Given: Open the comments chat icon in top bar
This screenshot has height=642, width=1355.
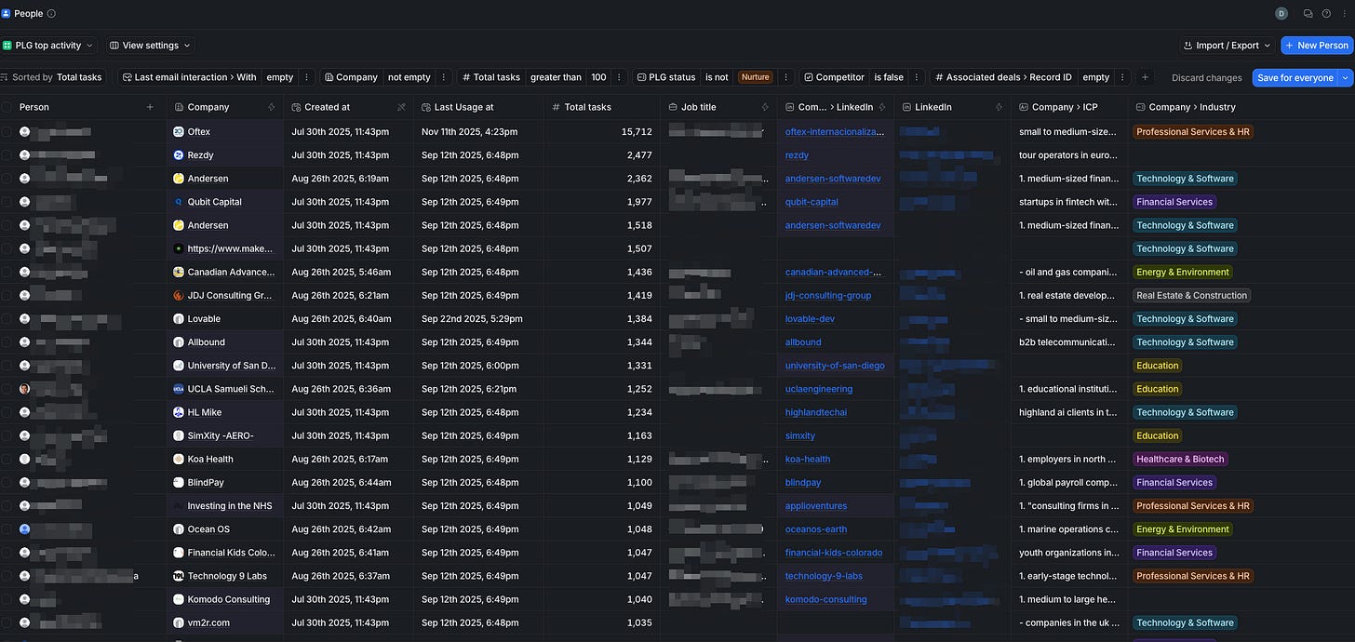Looking at the screenshot, I should 1308,14.
